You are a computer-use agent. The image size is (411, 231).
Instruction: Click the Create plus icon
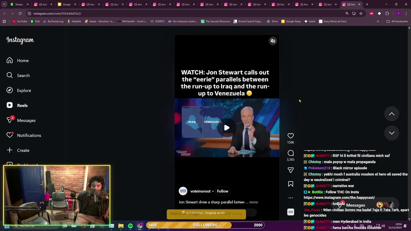point(10,150)
